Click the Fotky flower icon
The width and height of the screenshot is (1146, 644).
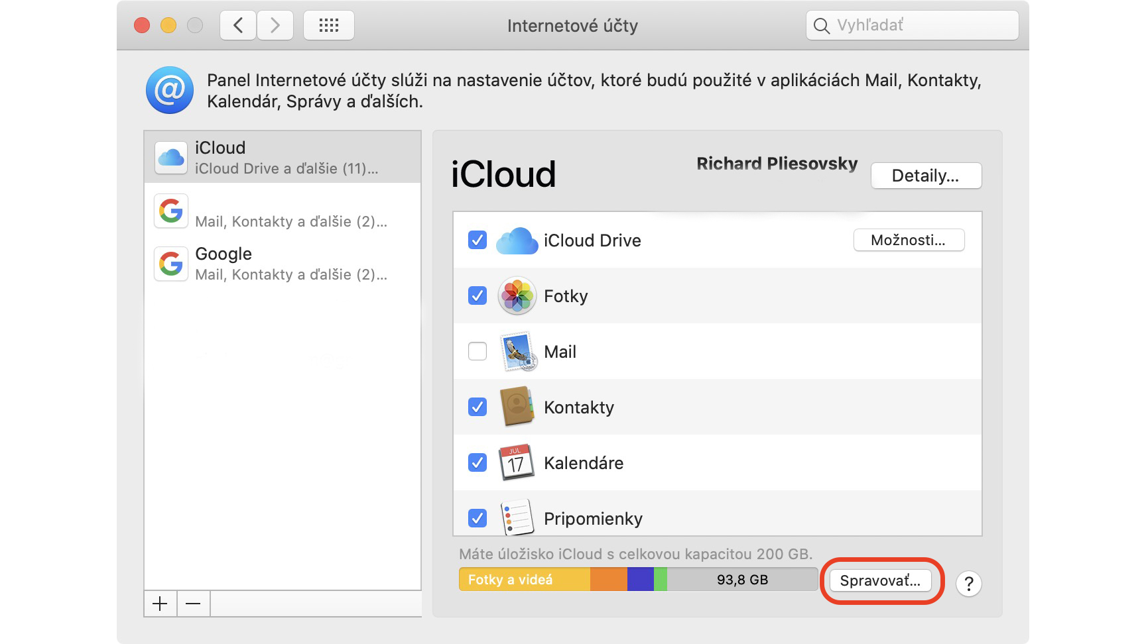click(517, 295)
